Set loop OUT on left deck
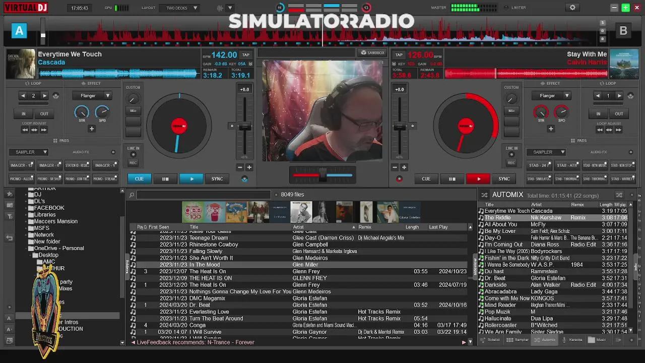645x363 pixels. [44, 113]
